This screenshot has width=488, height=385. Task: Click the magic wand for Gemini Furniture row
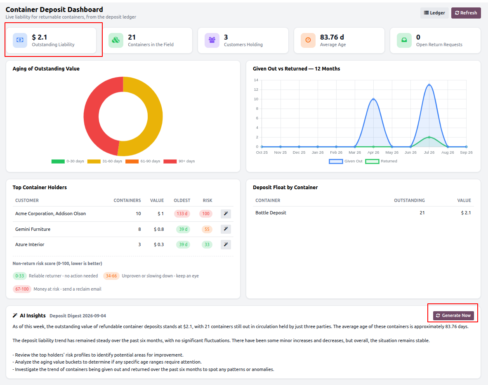coord(226,229)
